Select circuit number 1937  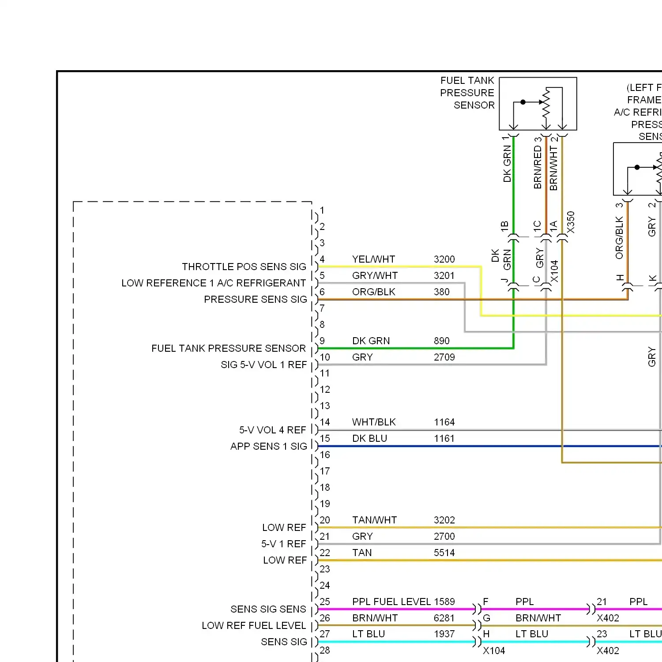(x=444, y=634)
